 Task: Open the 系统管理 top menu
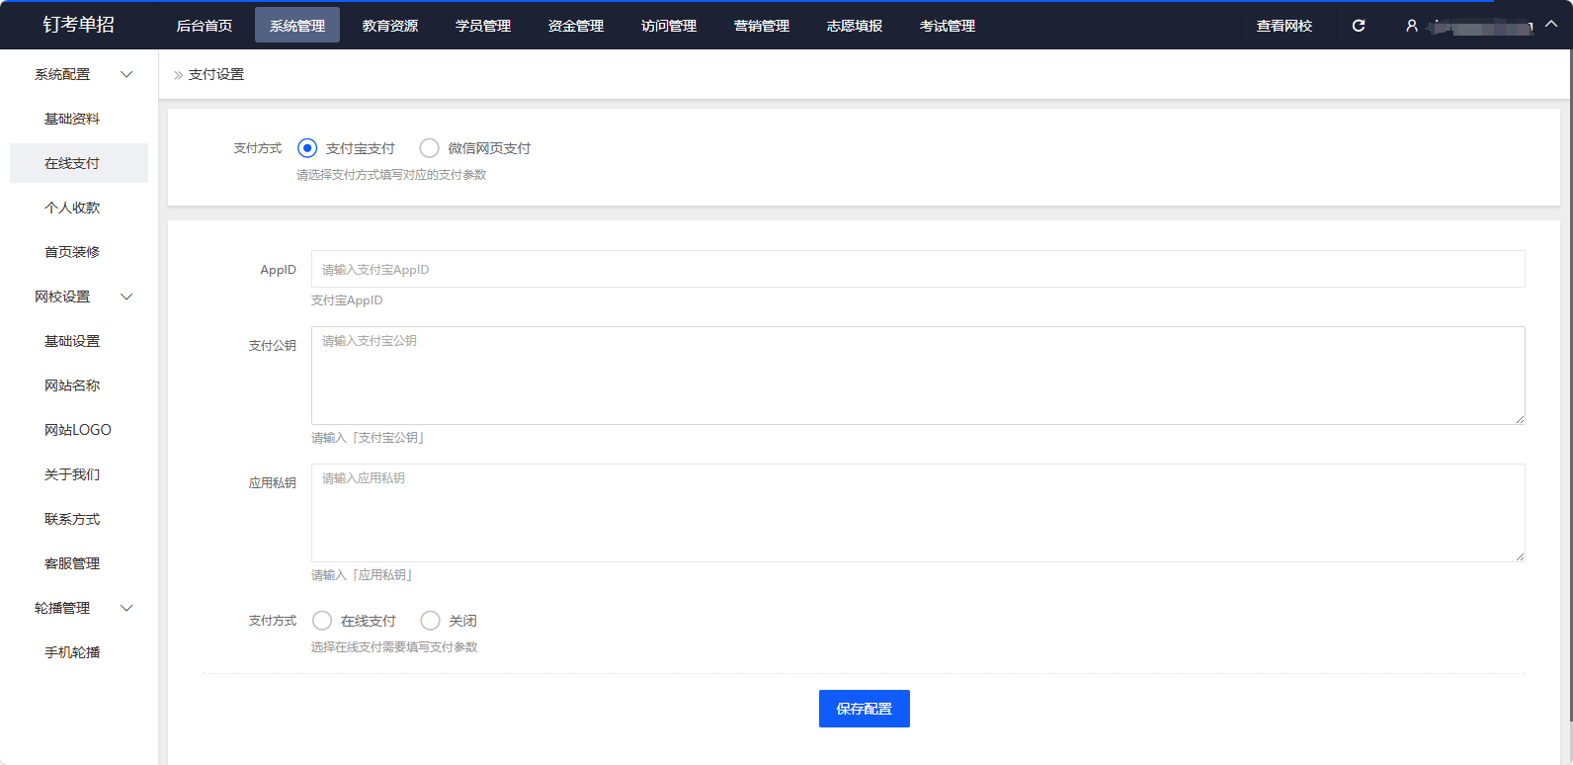pos(297,26)
